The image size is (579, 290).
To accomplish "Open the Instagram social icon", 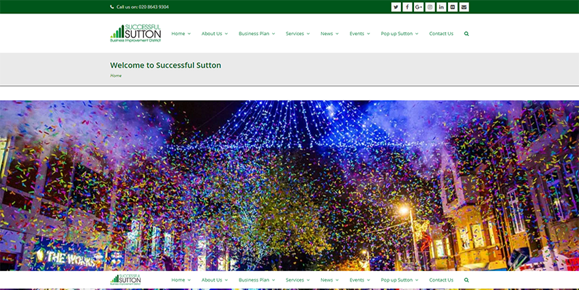I will click(430, 7).
